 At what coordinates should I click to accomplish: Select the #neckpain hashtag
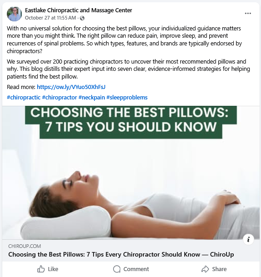(92, 97)
